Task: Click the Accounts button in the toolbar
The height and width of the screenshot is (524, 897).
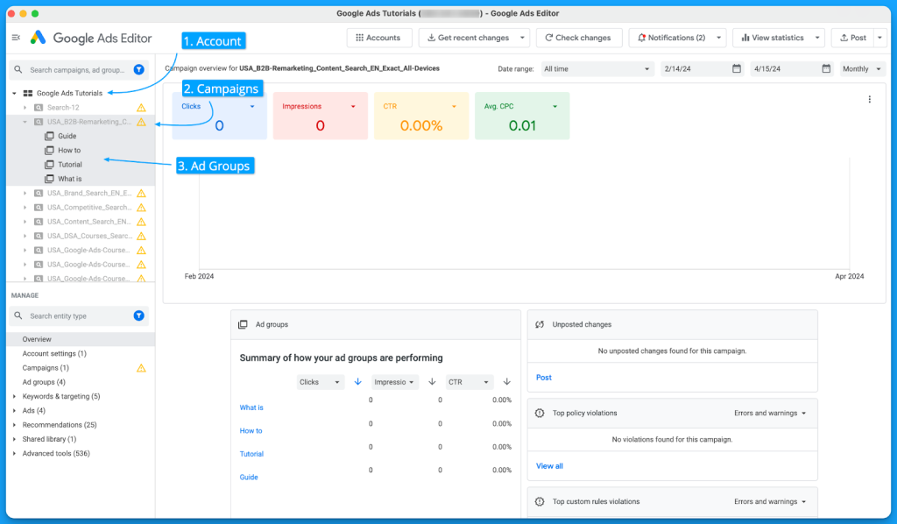Action: (379, 38)
